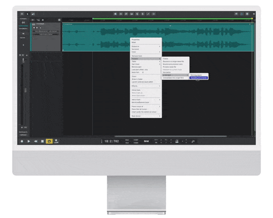The image size is (273, 218).
Task: Click Remove track in context menu
Action: tap(137, 55)
